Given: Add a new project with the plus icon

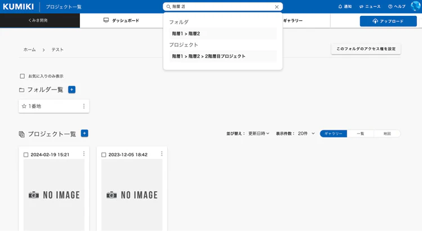Looking at the screenshot, I should pos(84,134).
